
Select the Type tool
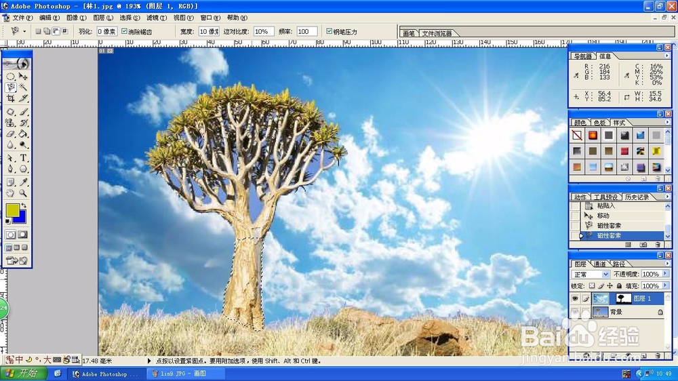23,158
